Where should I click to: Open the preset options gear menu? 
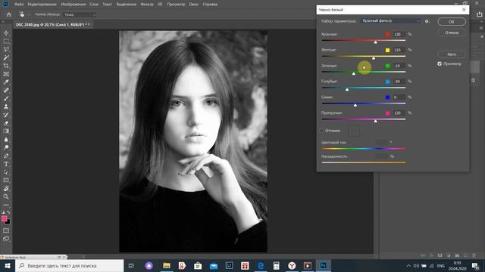(427, 21)
